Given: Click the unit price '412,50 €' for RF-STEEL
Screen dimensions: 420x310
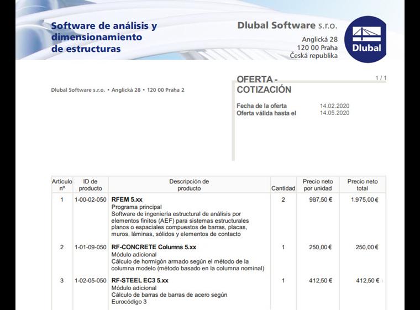Looking at the screenshot, I should (x=321, y=281).
